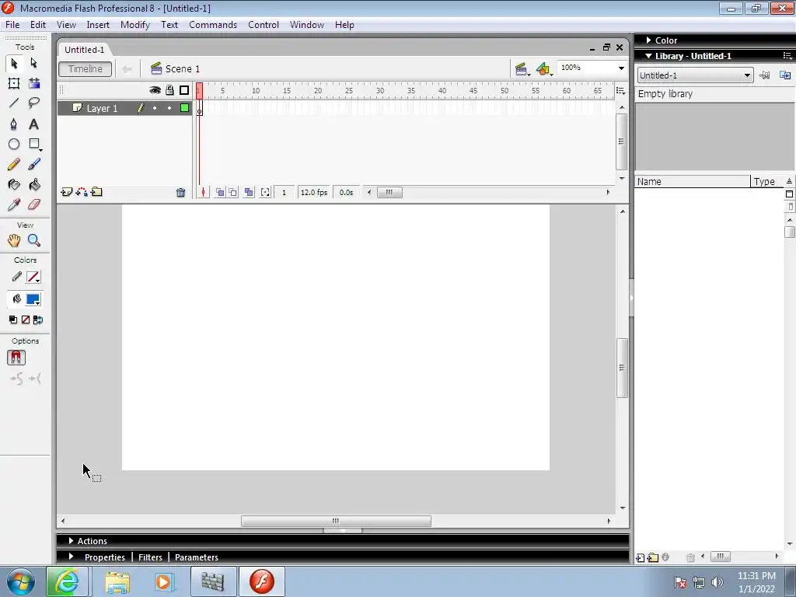Insert a new layer in timeline

point(67,192)
